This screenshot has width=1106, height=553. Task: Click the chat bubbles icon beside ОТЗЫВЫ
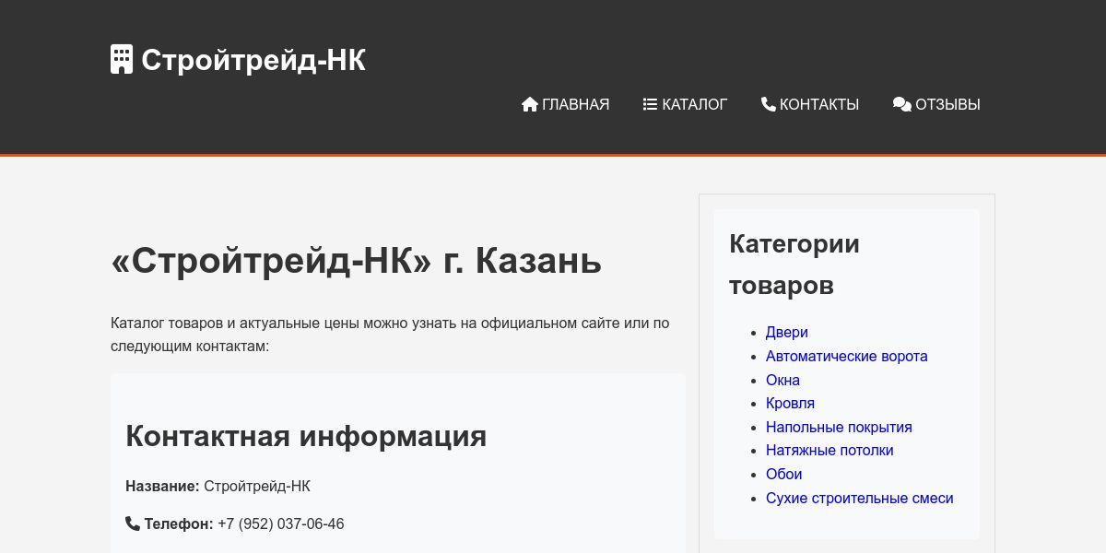(x=902, y=104)
